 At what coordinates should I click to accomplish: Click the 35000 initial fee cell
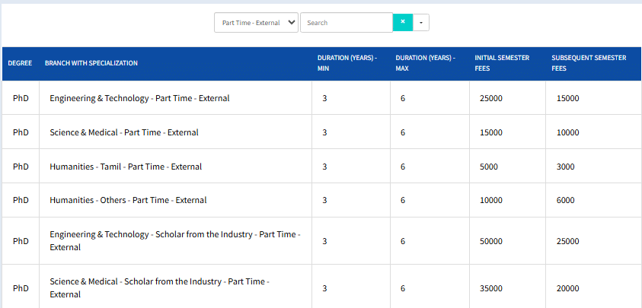tap(491, 288)
